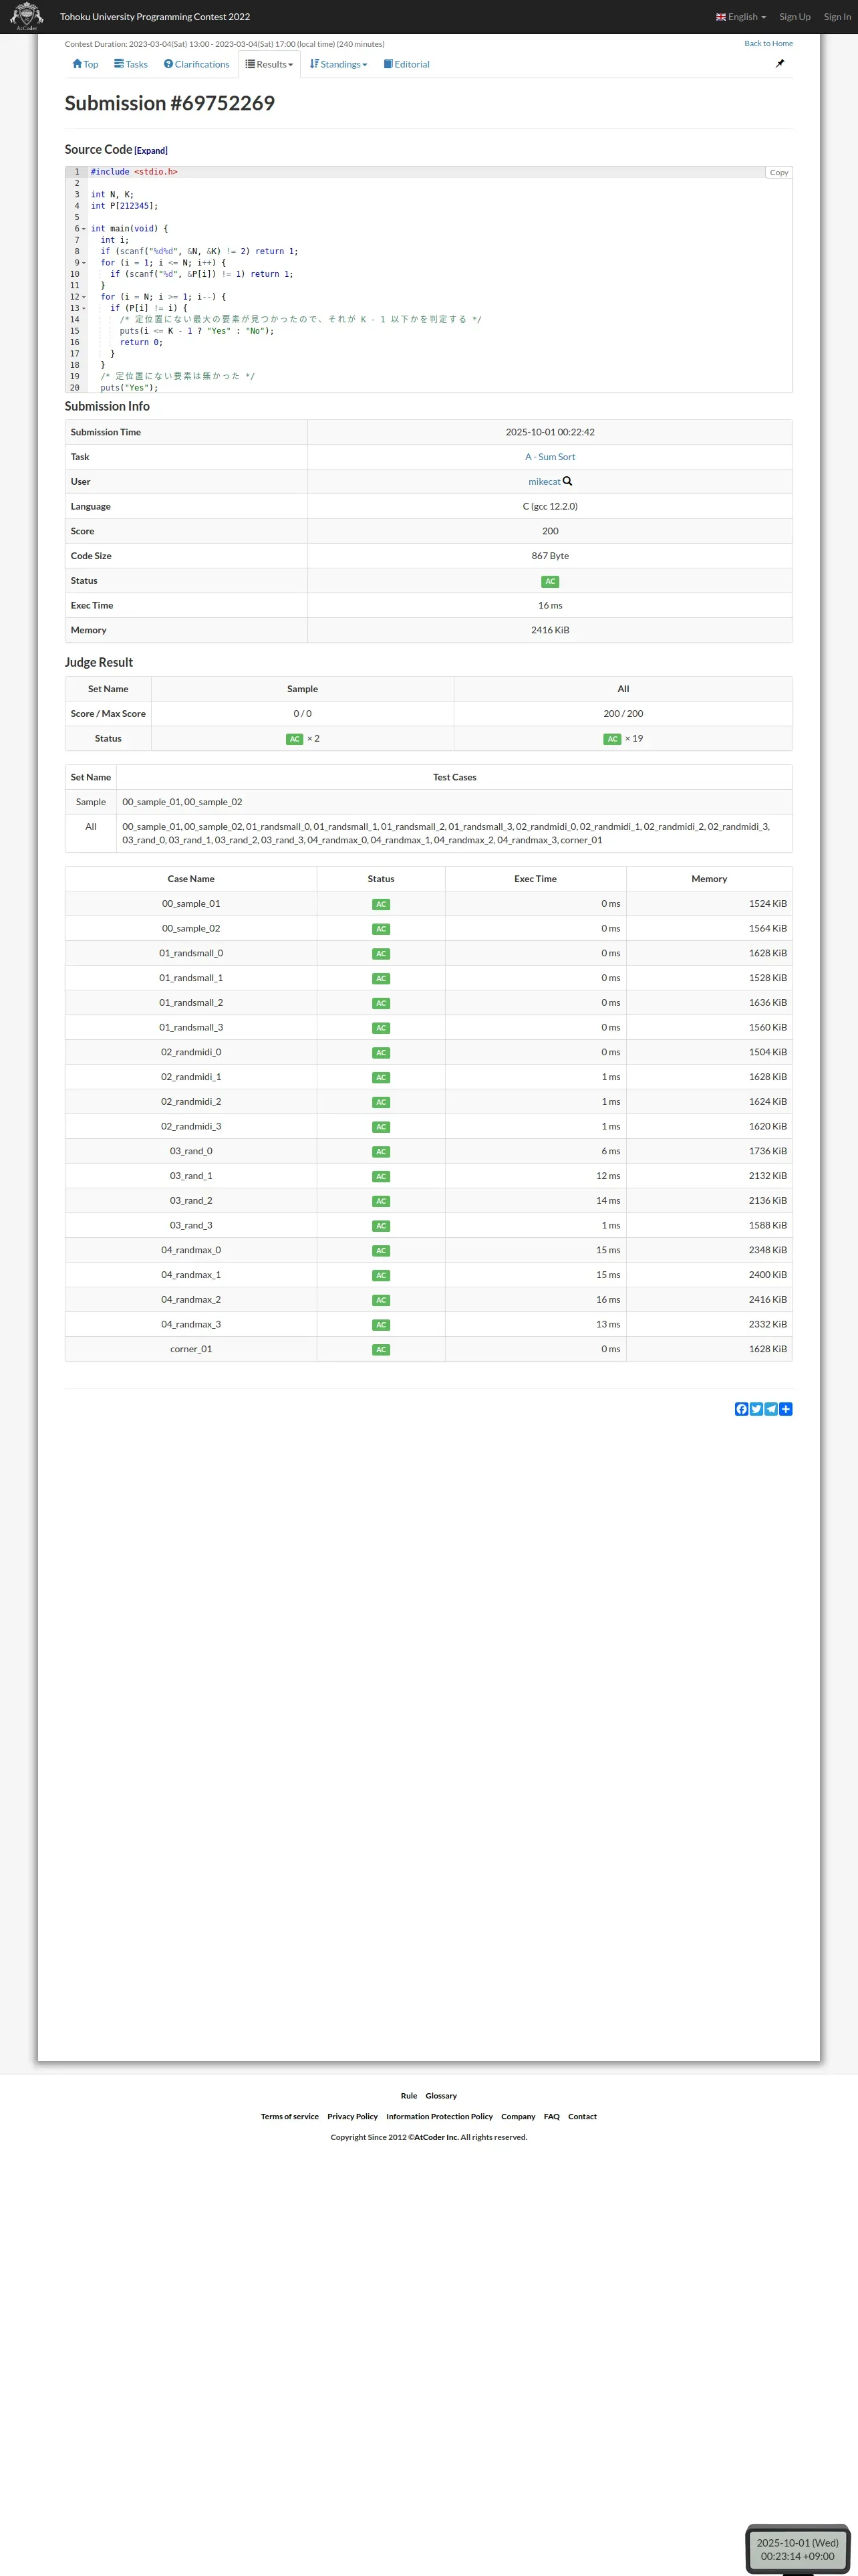Click 200 / 200 score cell
The width and height of the screenshot is (858, 2576).
623,714
